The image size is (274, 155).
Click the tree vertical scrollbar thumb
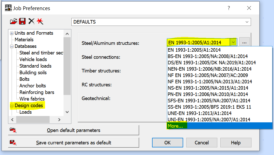coord(67,66)
